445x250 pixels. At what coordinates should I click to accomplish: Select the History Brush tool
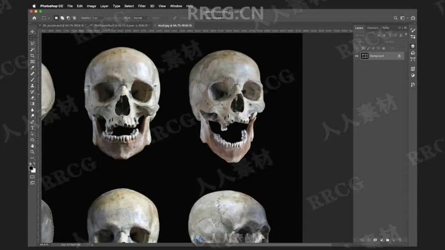(33, 92)
